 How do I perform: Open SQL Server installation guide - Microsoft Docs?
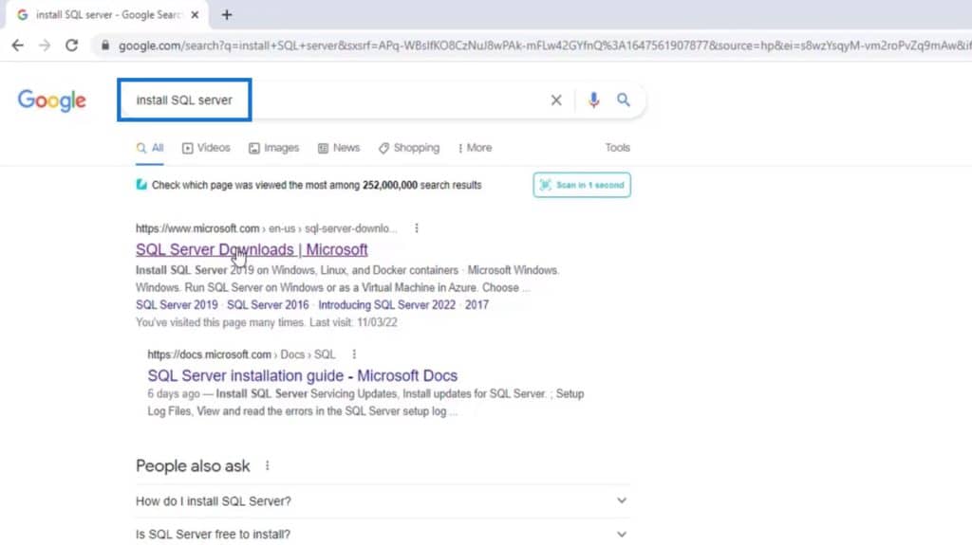pyautogui.click(x=303, y=375)
